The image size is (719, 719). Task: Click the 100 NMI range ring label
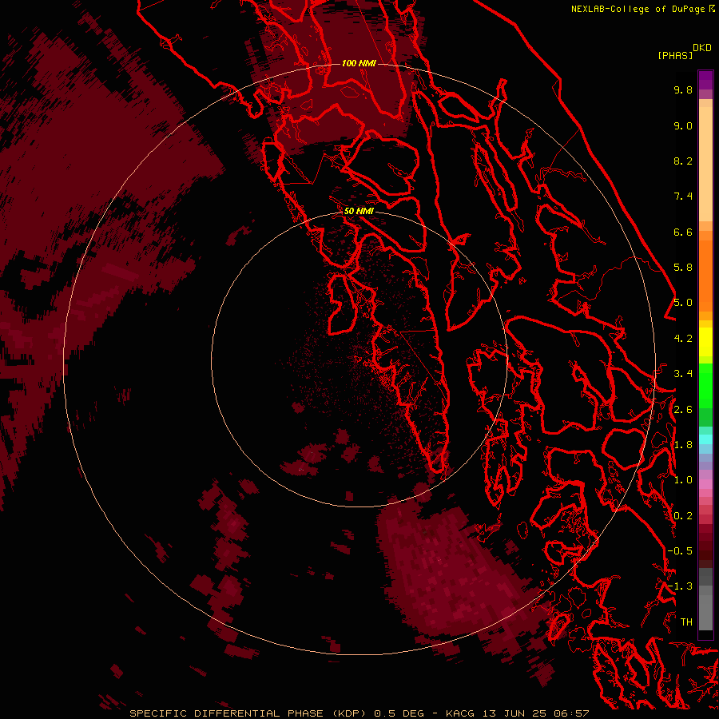pyautogui.click(x=359, y=63)
